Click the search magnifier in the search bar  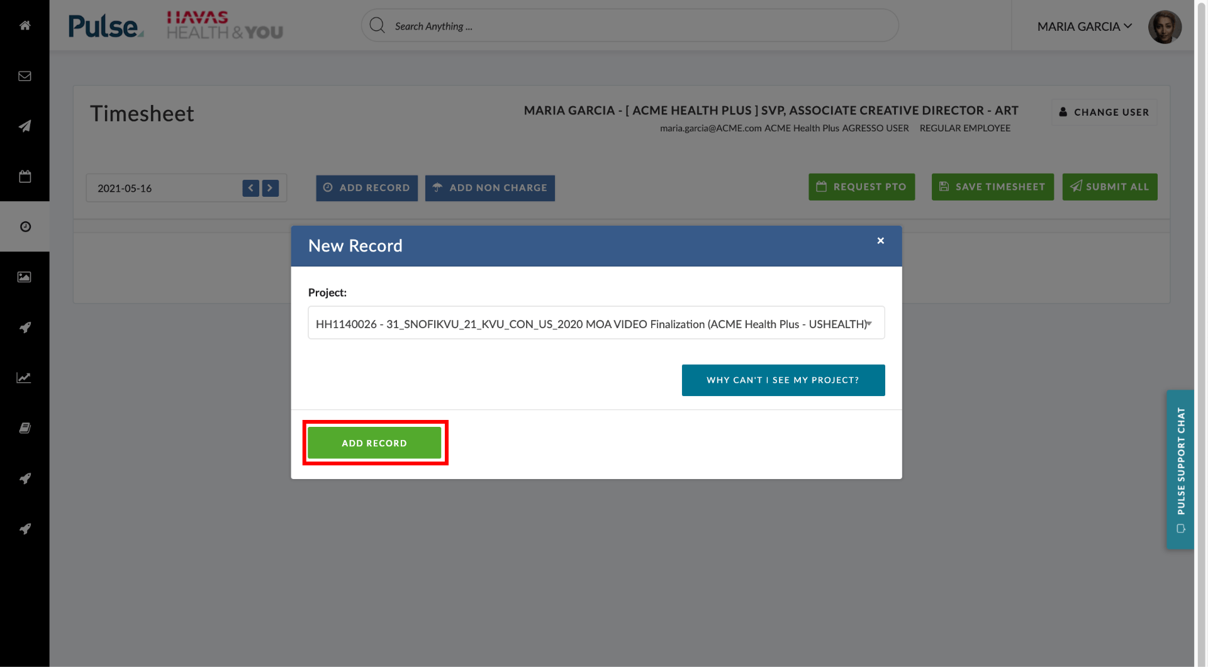pyautogui.click(x=377, y=25)
